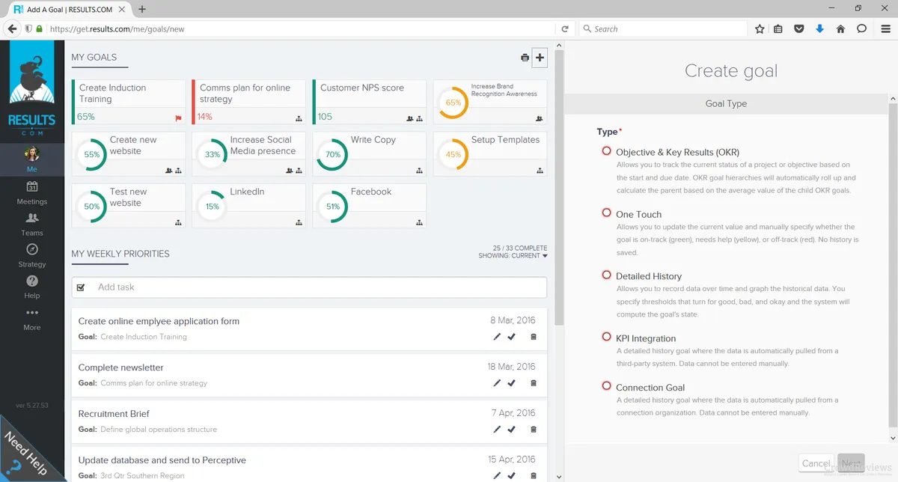Go back to the previous page
Screen dimensions: 898x482
pyautogui.click(x=11, y=29)
